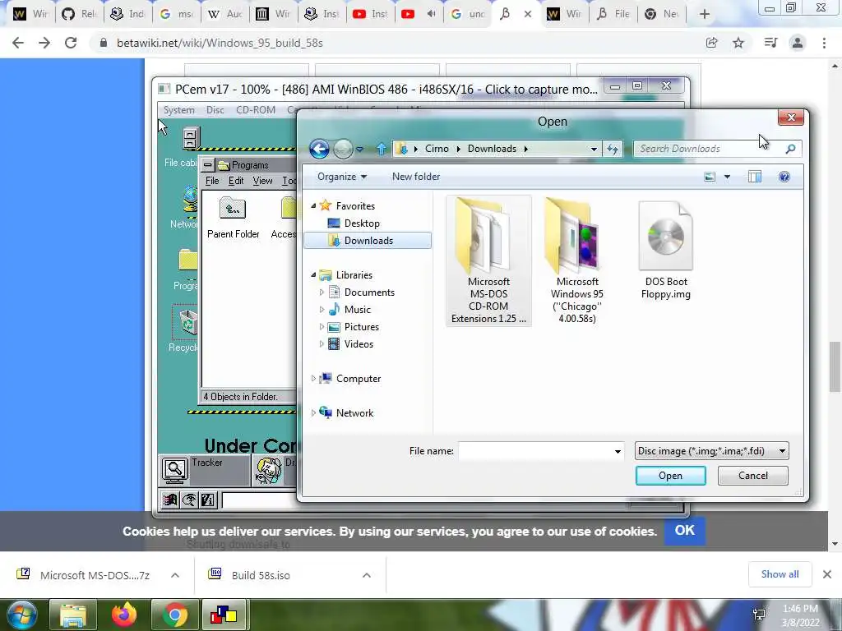Select the Microsoft MS-DOS CD-ROM Extensions folder
Viewport: 842px width, 631px height.
point(488,260)
